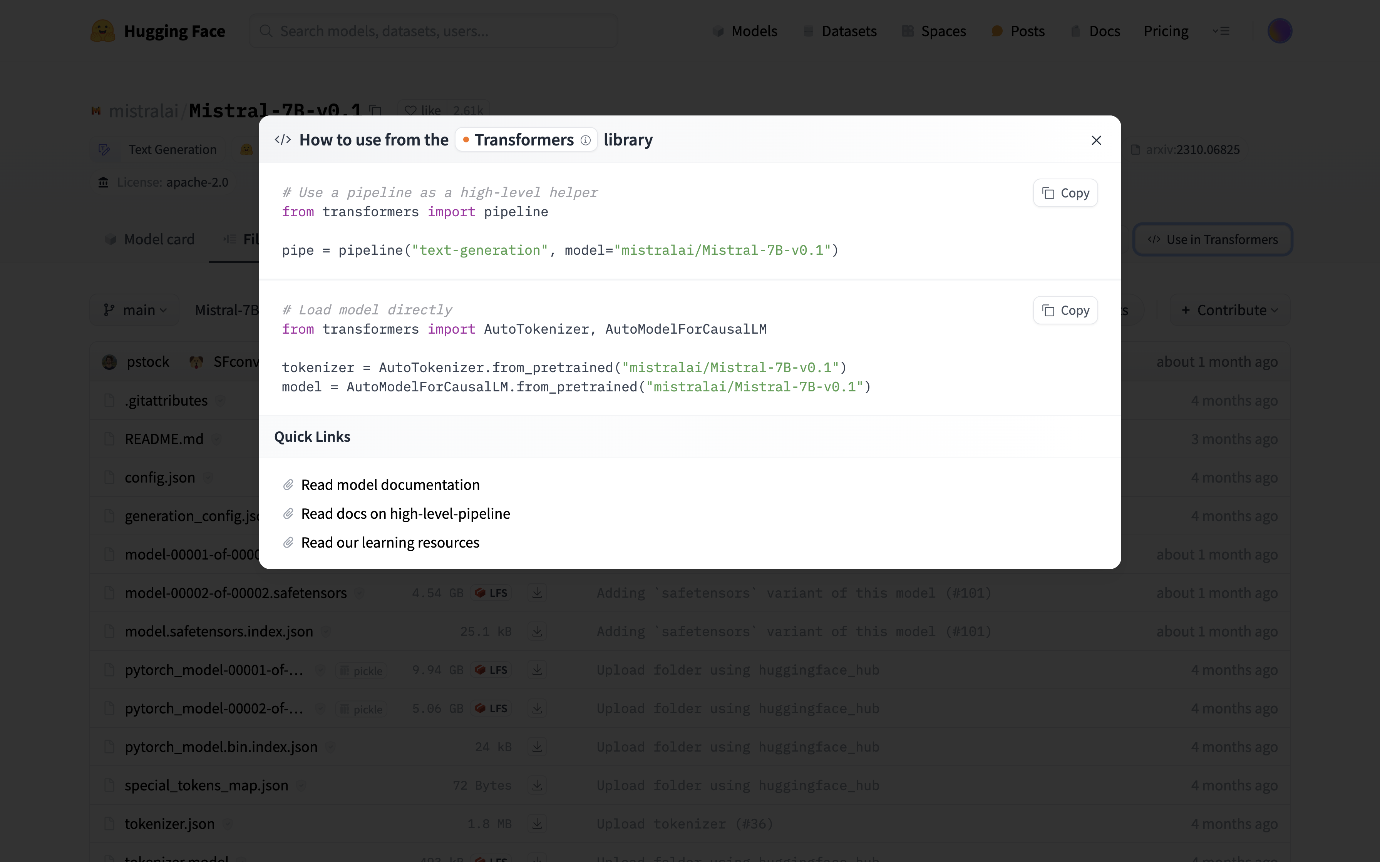Click config.json file icon
Image resolution: width=1380 pixels, height=862 pixels.
(x=109, y=477)
